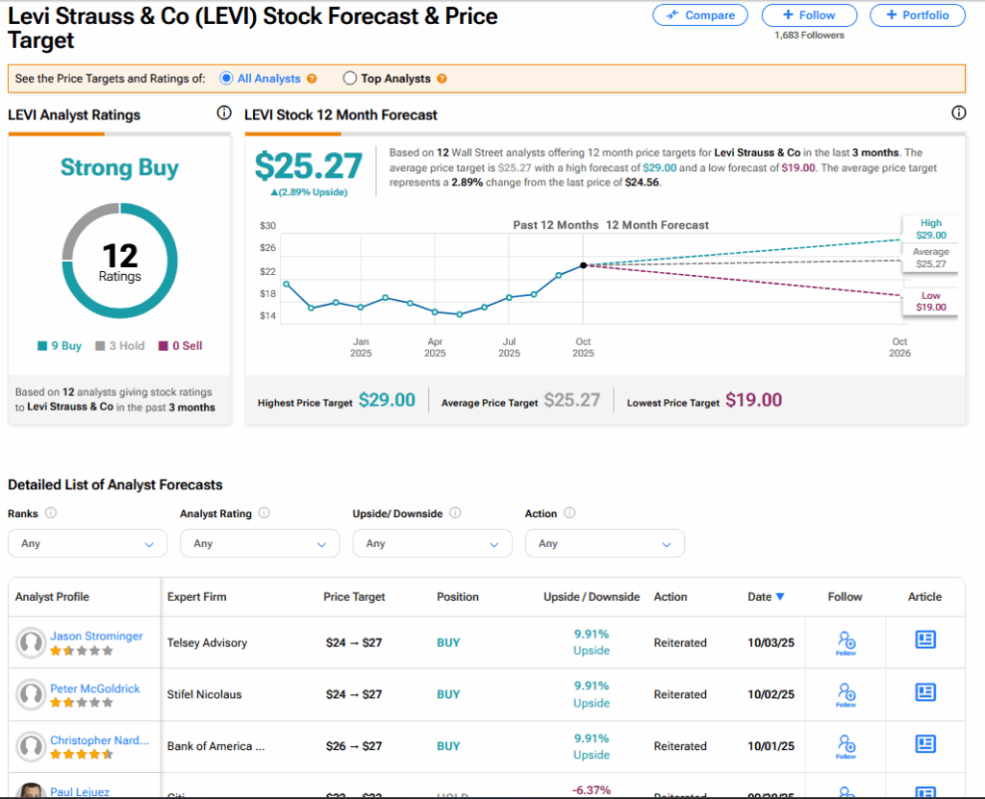This screenshot has height=799, width=985.
Task: Click info icon next to 12 Month Forecast
Action: 958,113
